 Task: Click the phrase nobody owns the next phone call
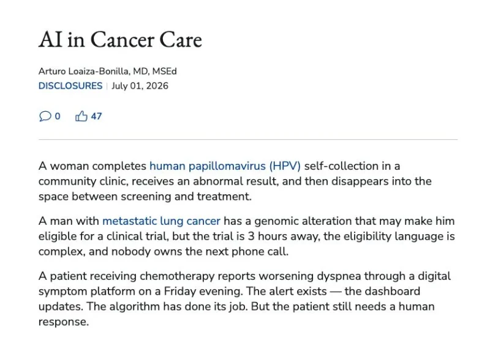click(200, 251)
